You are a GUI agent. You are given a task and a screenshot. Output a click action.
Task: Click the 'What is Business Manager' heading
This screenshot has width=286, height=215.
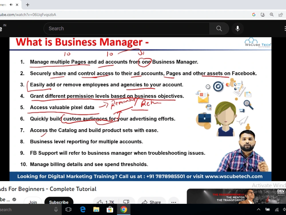(82, 42)
